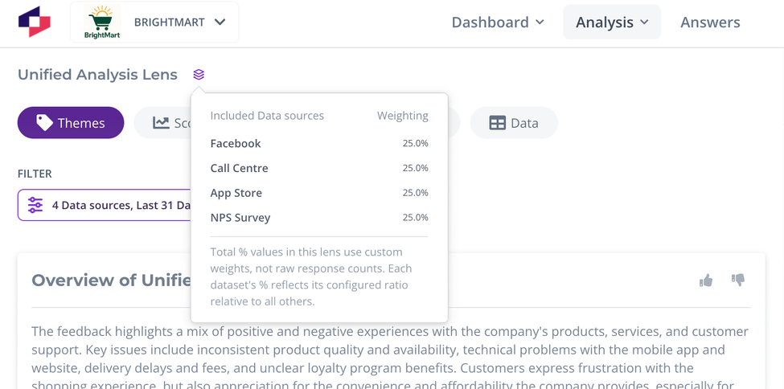Click the filter sliders icon
The width and height of the screenshot is (784, 389).
click(35, 205)
